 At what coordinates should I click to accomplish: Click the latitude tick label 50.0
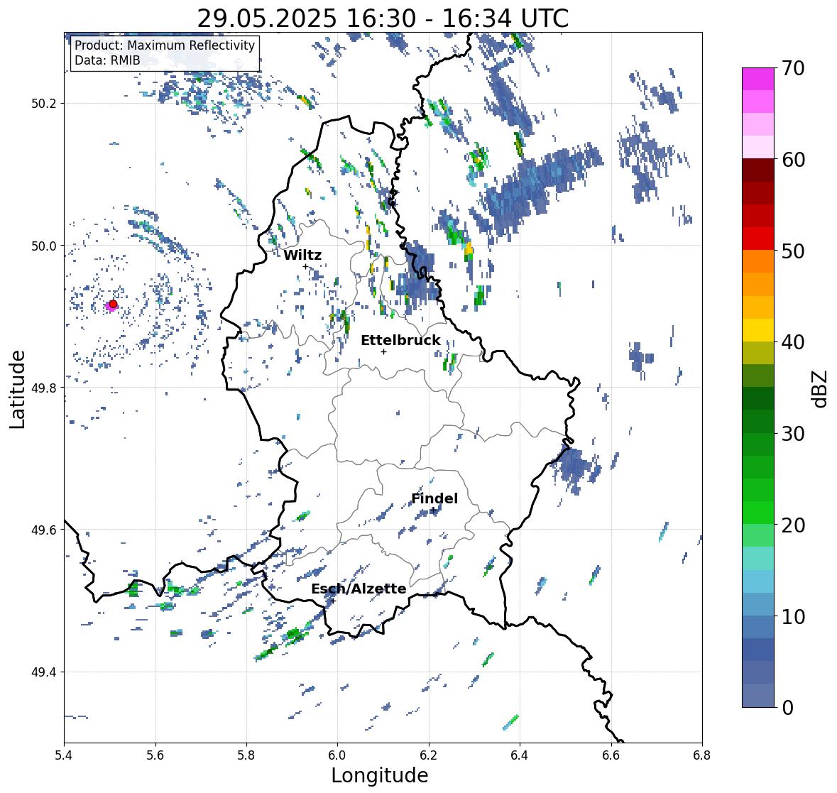pos(44,246)
